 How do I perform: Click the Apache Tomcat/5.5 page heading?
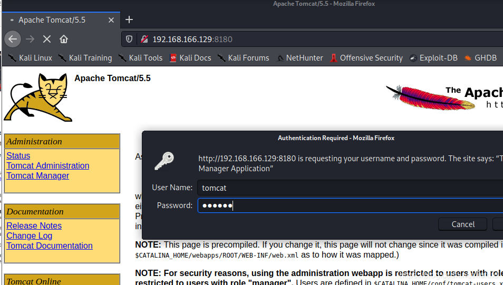tap(112, 78)
